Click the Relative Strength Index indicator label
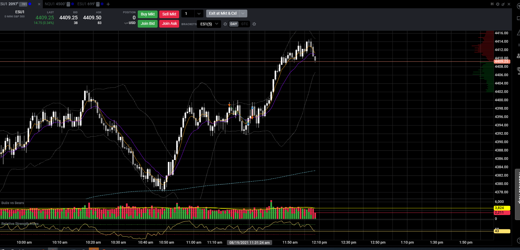This screenshot has height=250, width=520. point(20,224)
